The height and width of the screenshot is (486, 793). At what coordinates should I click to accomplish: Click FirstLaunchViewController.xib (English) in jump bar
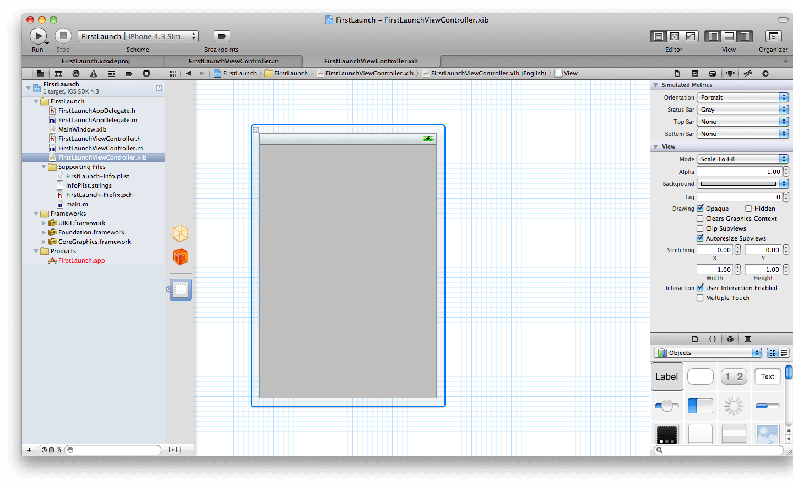click(x=484, y=73)
